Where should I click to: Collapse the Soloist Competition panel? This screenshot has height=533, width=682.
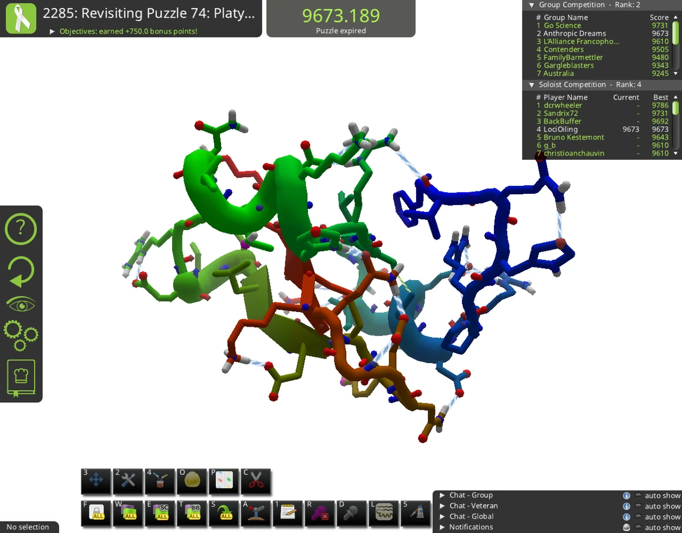(531, 84)
